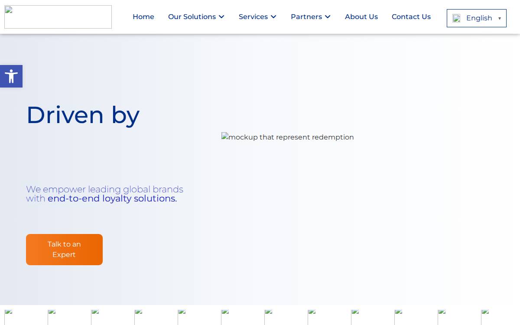Click the language flag icon beside English
520x325 pixels.
[x=456, y=18]
